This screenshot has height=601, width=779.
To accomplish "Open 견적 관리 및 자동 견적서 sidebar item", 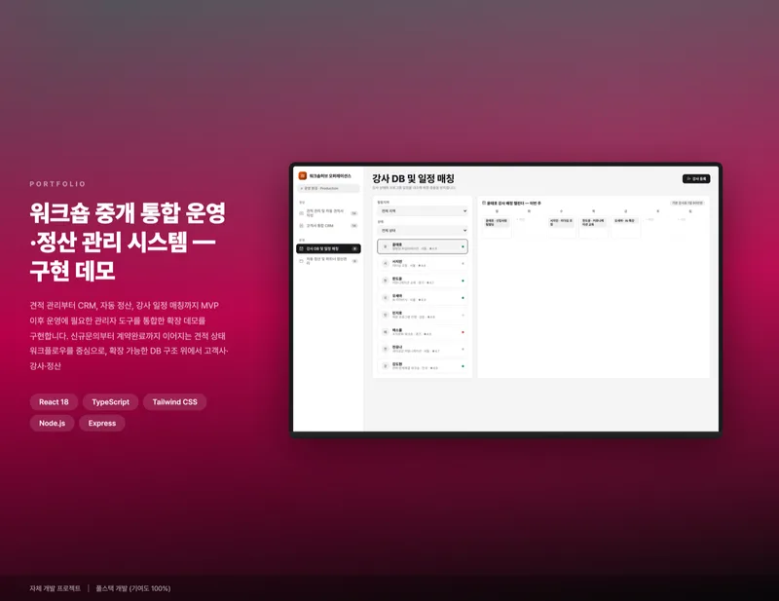I will [x=328, y=212].
